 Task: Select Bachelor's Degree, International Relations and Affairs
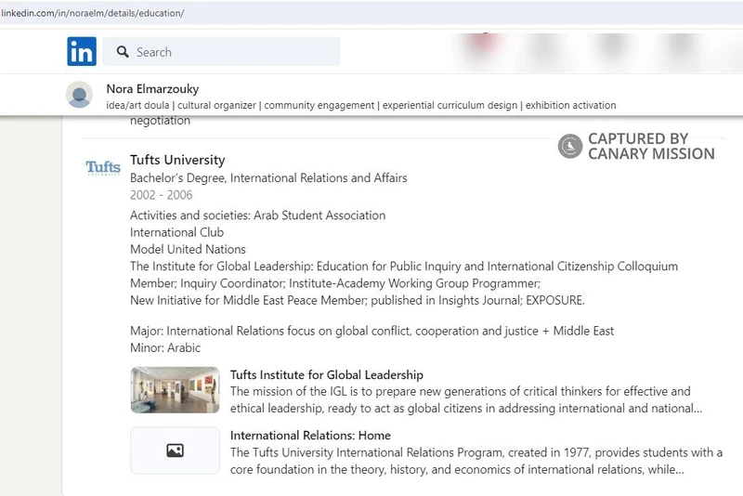click(268, 178)
